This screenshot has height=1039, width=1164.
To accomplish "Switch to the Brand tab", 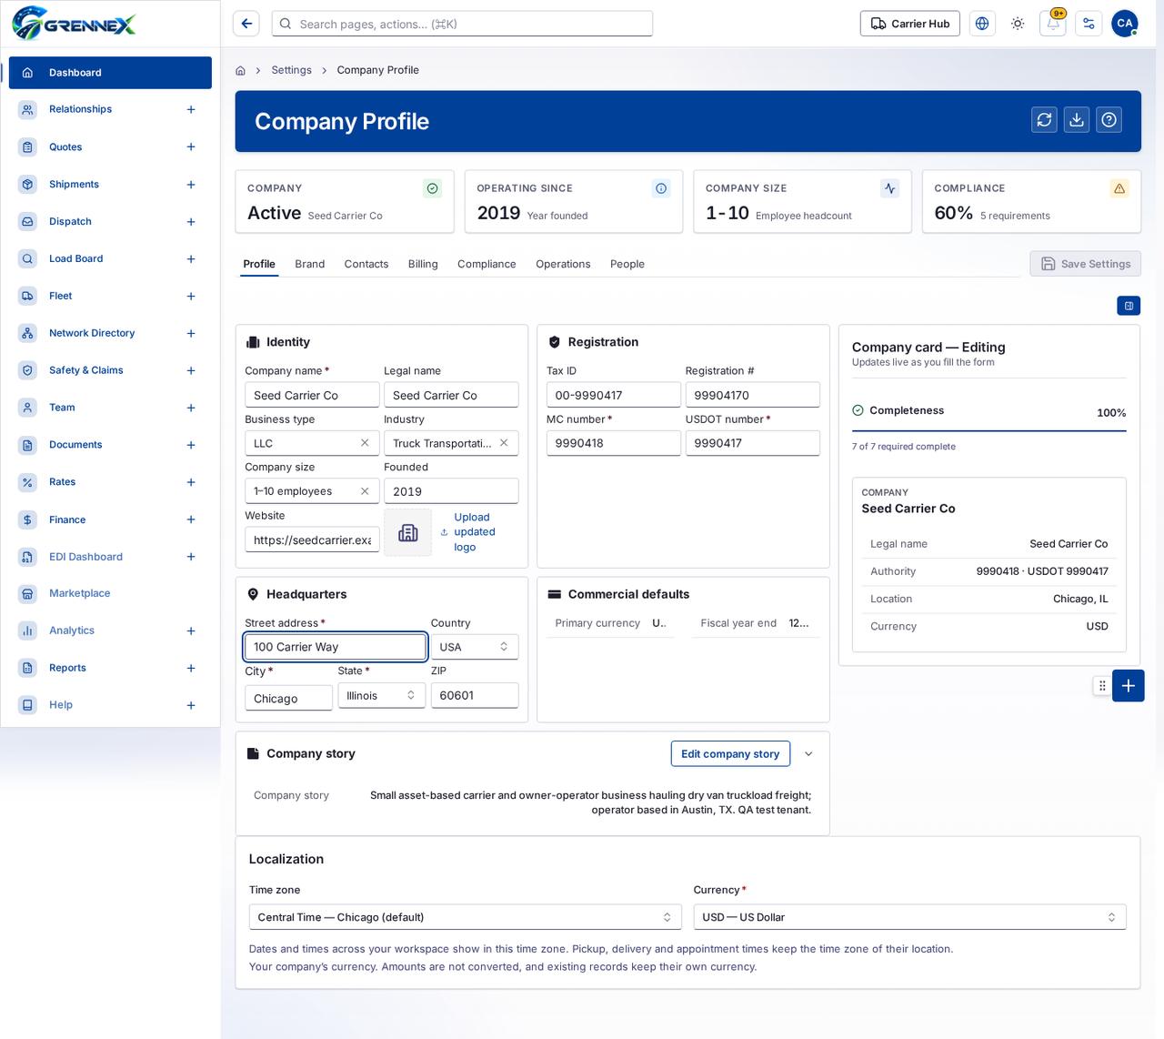I will coord(310,264).
